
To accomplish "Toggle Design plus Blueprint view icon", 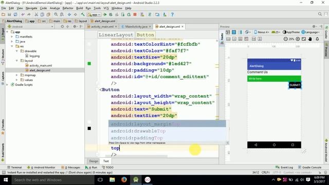I will tap(241, 32).
